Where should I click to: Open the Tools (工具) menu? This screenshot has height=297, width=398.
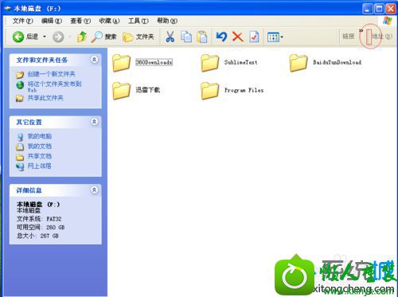[139, 21]
